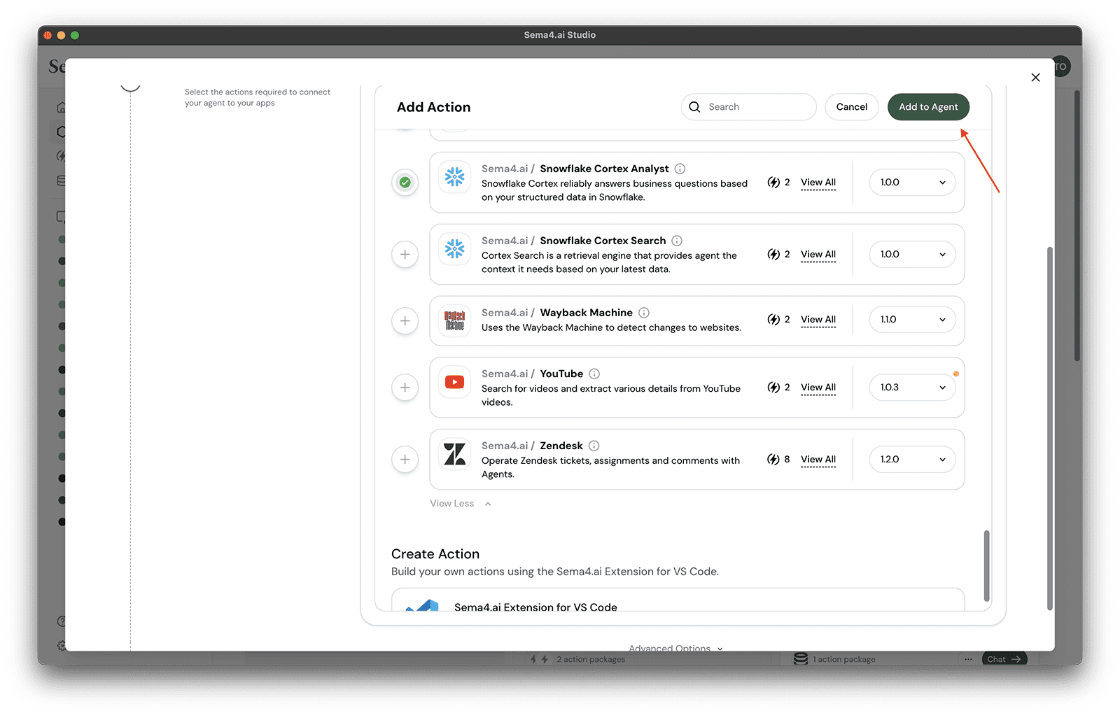Viewport: 1120px width, 715px height.
Task: Click the Add to Agent button
Action: point(928,107)
